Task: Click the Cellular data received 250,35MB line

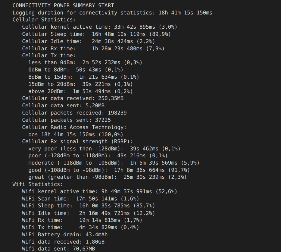Action: pyautogui.click(x=73, y=98)
